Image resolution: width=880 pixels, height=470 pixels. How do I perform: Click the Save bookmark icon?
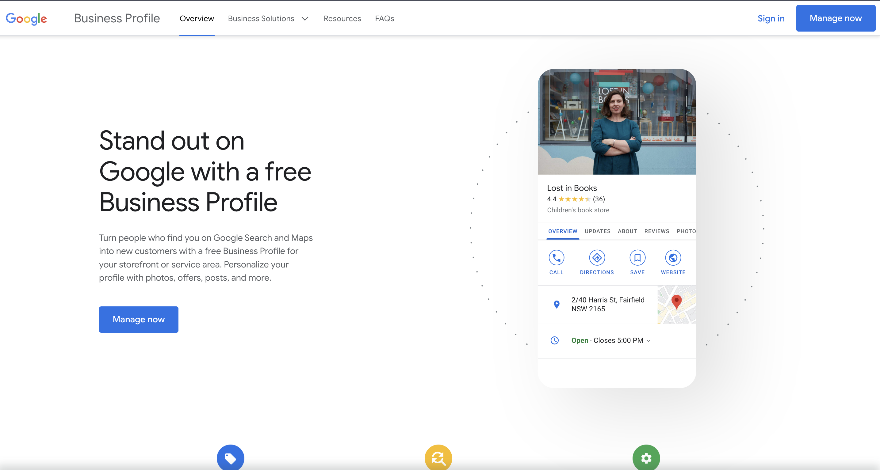coord(637,258)
